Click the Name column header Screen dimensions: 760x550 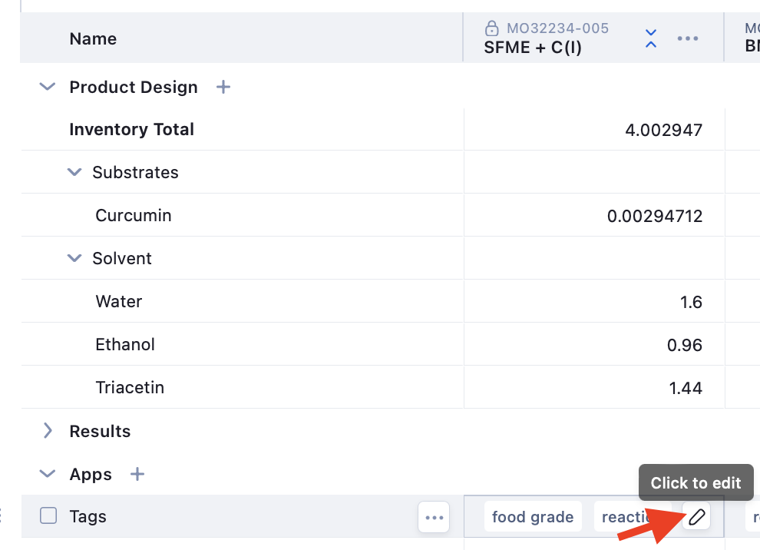coord(93,38)
